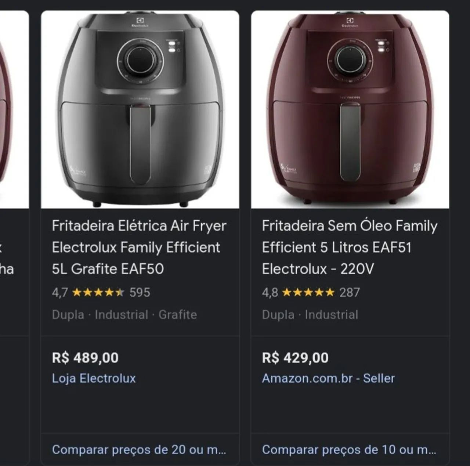Open the 'Amazon.com.br - Seller' link
The height and width of the screenshot is (466, 470).
point(329,378)
